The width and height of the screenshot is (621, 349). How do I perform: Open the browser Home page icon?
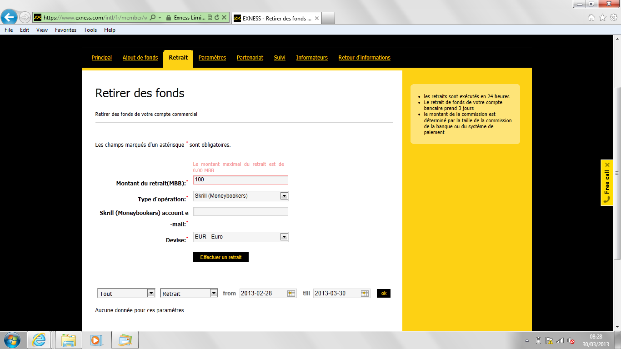(591, 18)
